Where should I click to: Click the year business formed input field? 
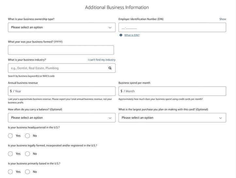point(61,50)
